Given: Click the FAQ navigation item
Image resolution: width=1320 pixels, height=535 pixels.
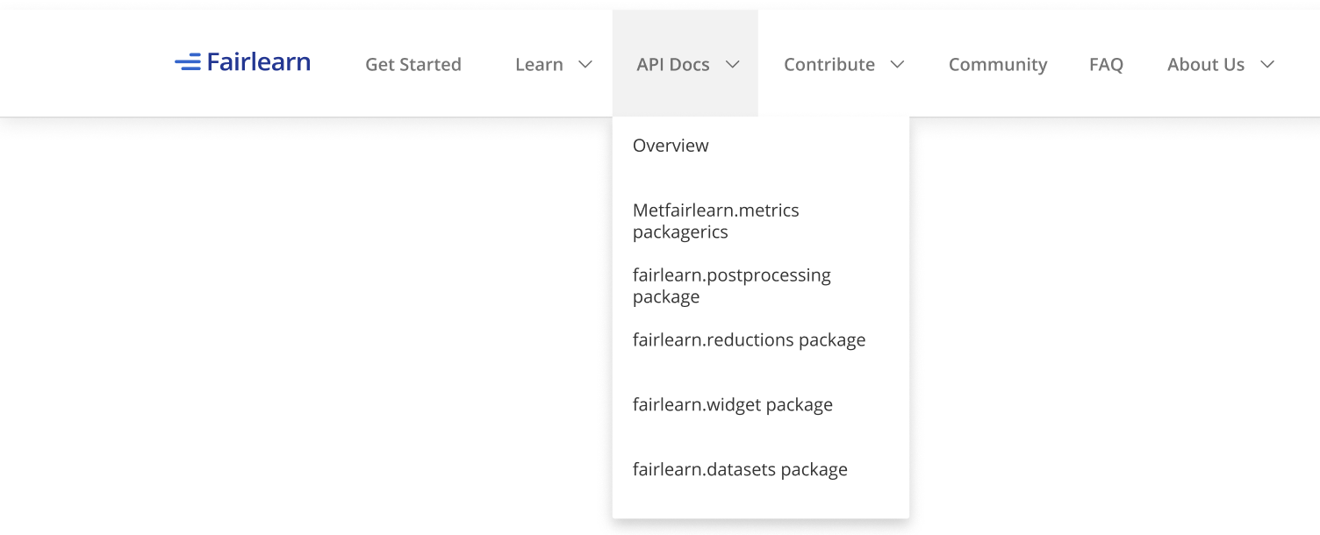Looking at the screenshot, I should click(x=1106, y=64).
